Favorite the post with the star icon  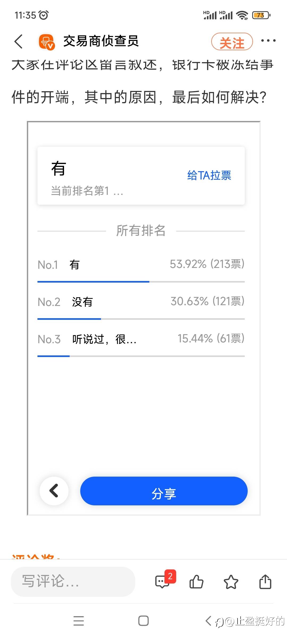(x=231, y=582)
